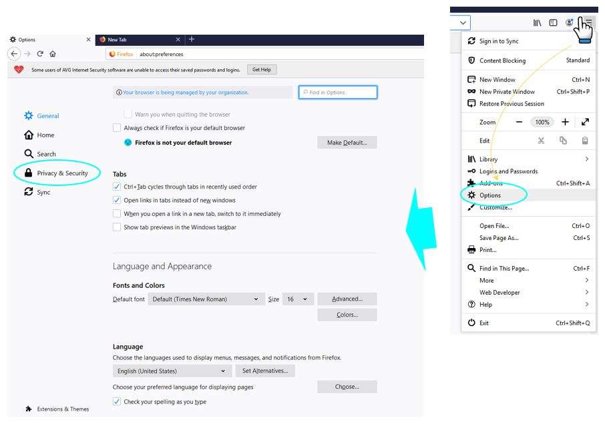Increase zoom with the plus control
The width and height of the screenshot is (605, 428).
566,122
